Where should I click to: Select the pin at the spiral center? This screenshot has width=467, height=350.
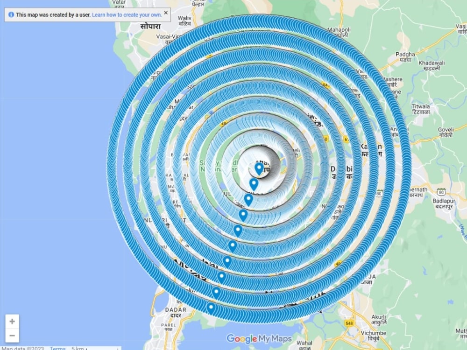point(259,169)
